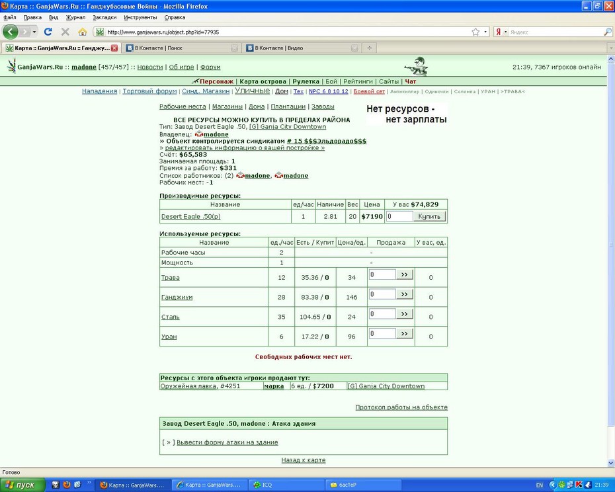Open the Форум link in header
Screen dimensions: 615x492
210,67
